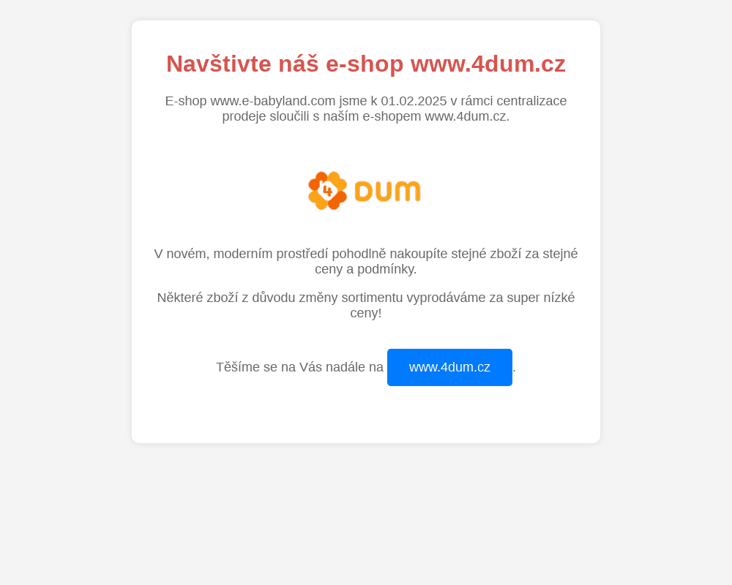Click the word 'E-shop' starting the first paragraph

[x=186, y=101]
